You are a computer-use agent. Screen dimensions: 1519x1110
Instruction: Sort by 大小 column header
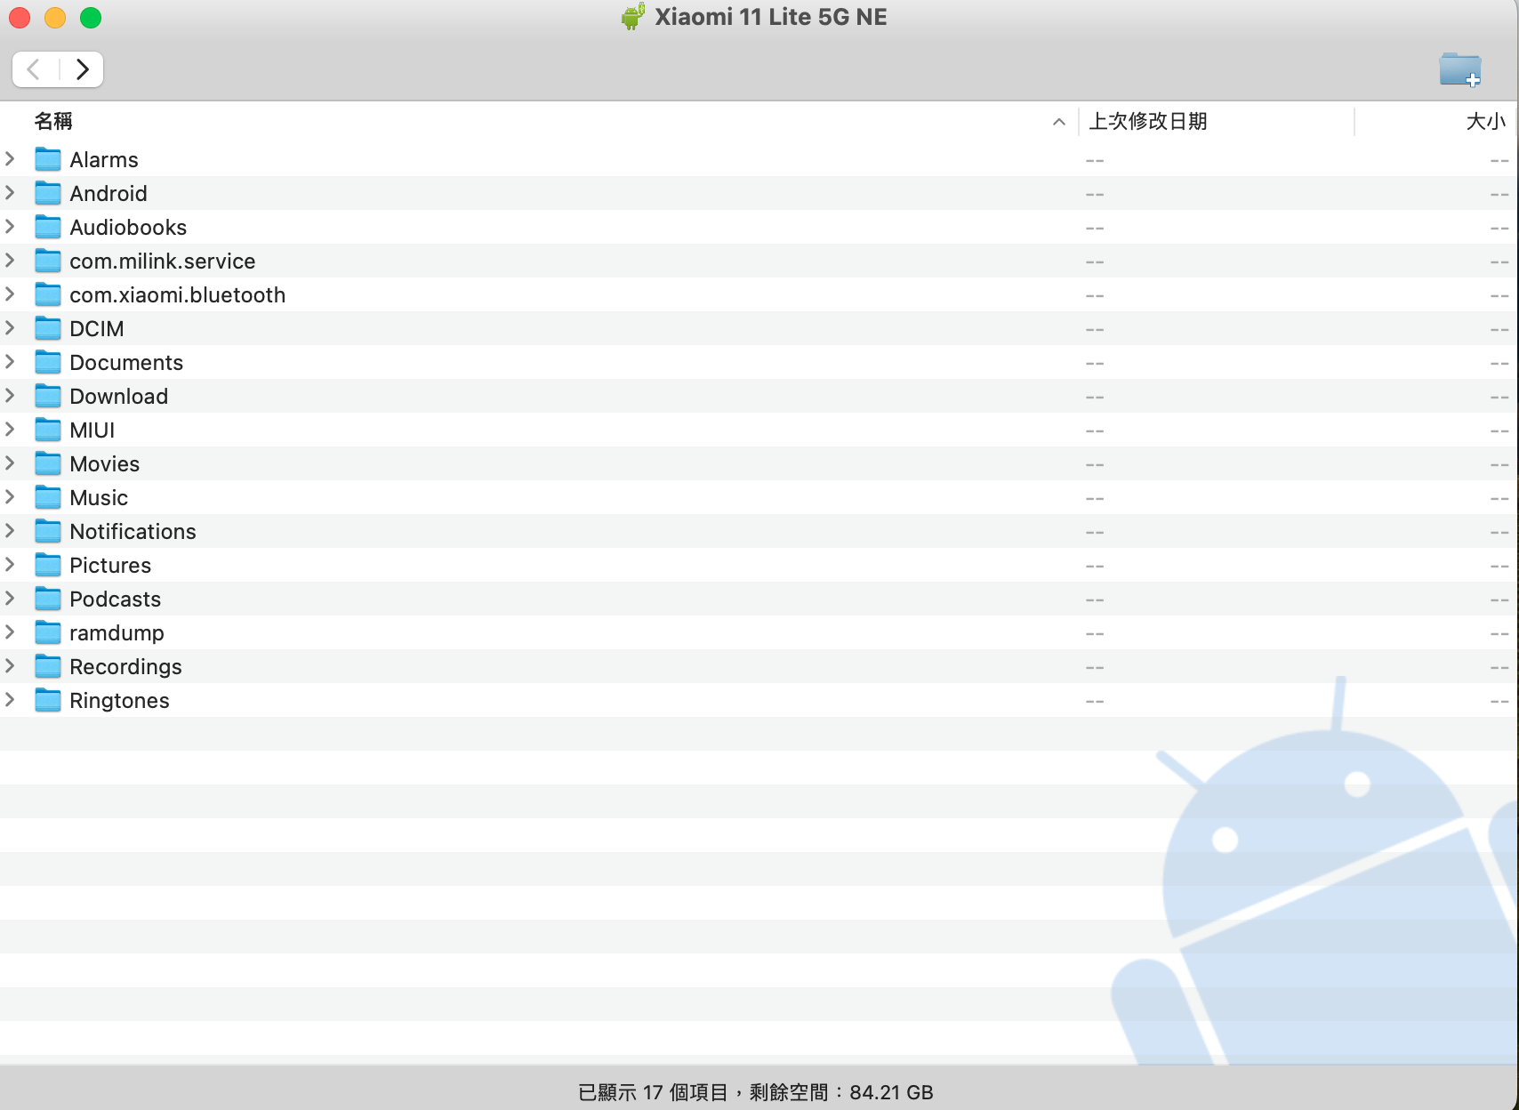(x=1484, y=122)
